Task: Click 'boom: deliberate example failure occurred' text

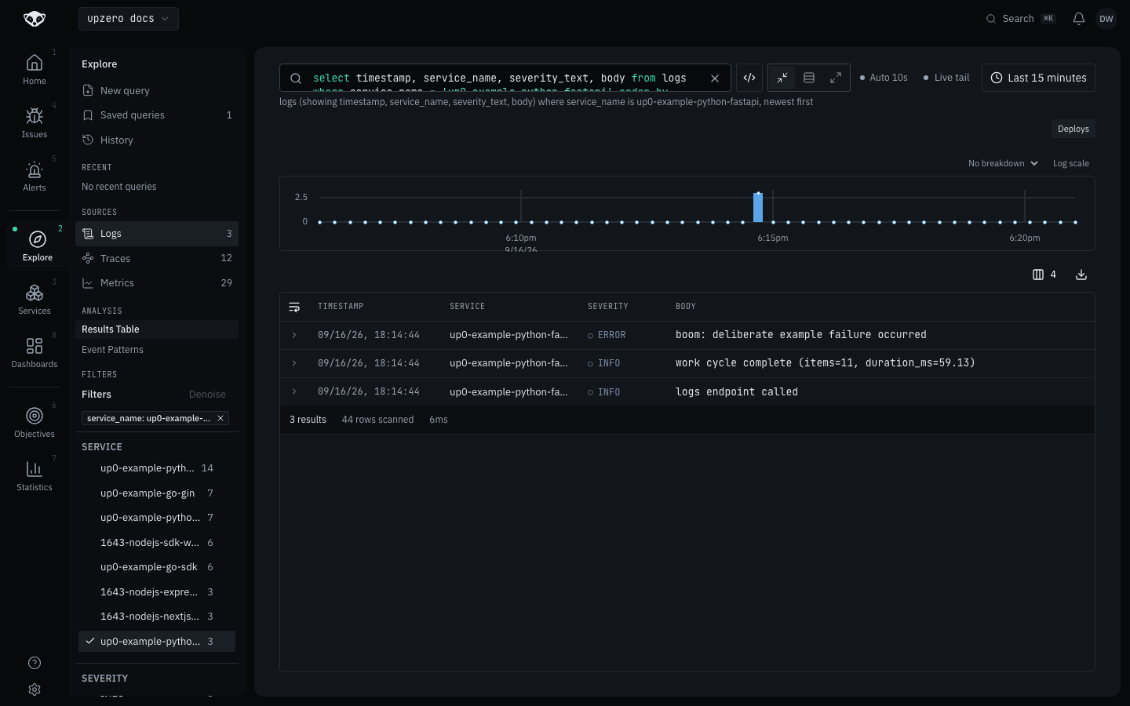Action: (x=801, y=335)
